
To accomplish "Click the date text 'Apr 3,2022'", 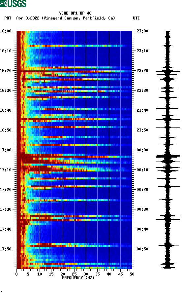I will coord(28,18).
